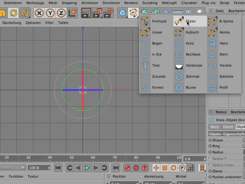Render the current view
Screen dimensions: 245x184
(86, 13)
